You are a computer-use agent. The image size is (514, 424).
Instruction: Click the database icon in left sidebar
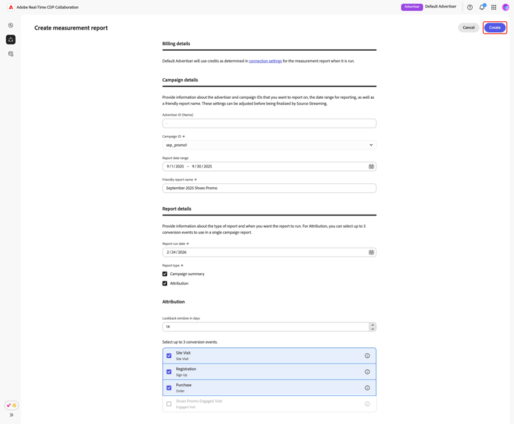click(x=11, y=54)
